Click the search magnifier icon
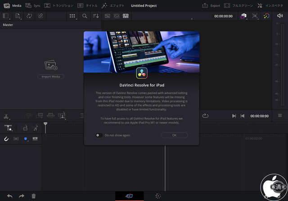The height and width of the screenshot is (201, 288). [x=85, y=16]
